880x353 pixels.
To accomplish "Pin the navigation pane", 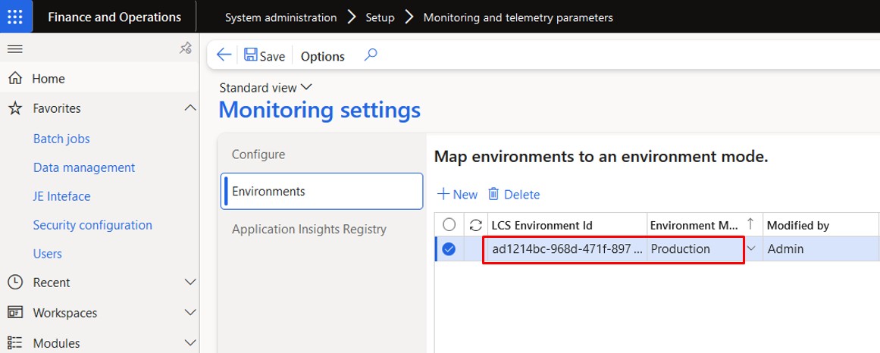I will [185, 49].
